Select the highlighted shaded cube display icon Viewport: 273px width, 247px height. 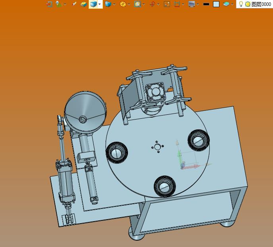point(93,4)
